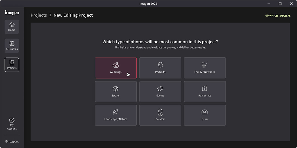The width and height of the screenshot is (297, 148).
Task: Open Home from the sidebar
Action: [12, 27]
